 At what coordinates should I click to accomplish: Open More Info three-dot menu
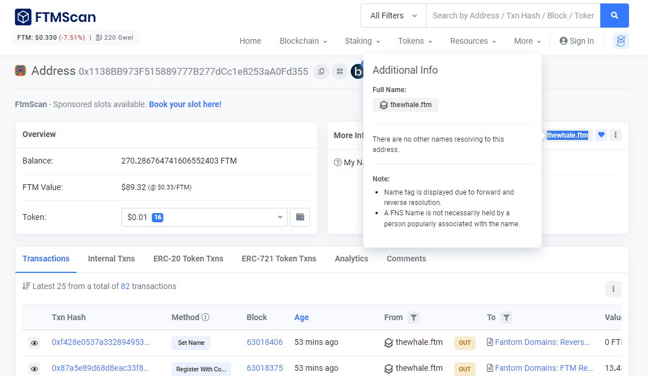point(615,135)
